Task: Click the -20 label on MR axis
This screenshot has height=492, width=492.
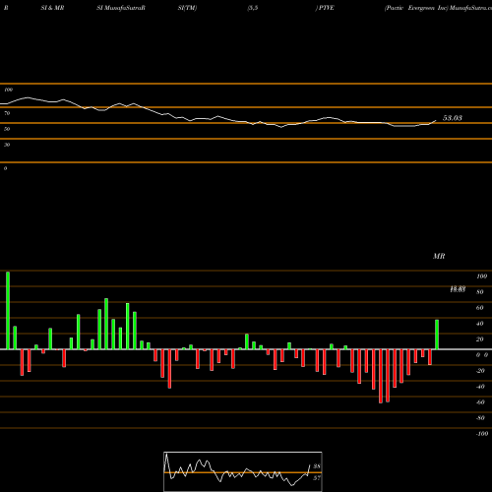Action: (480, 371)
